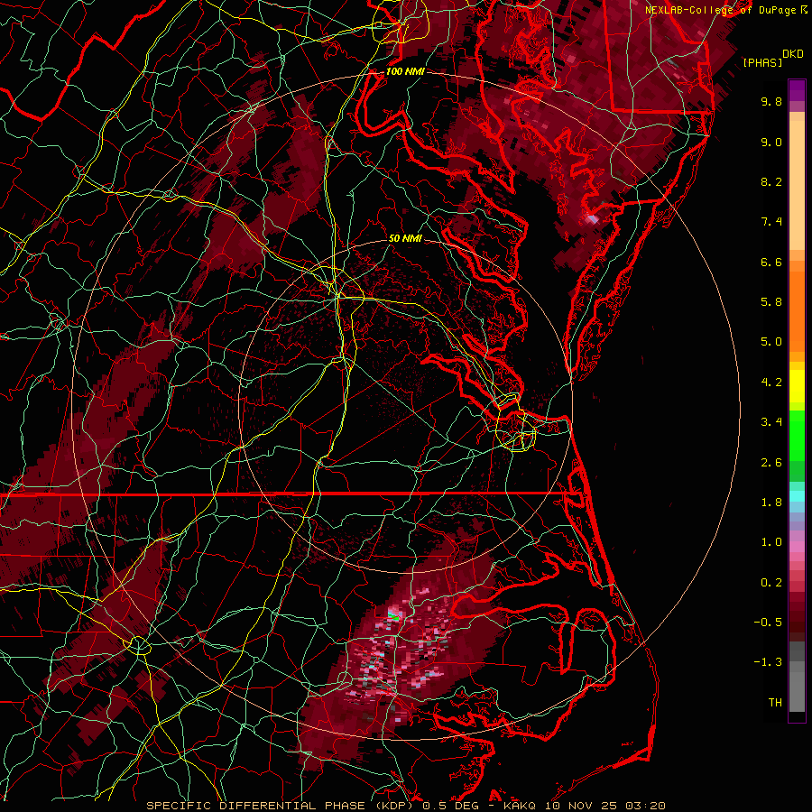Click the NEXLAB-College of DuPage credit text
Screen dimensions: 812x812
coord(720,10)
